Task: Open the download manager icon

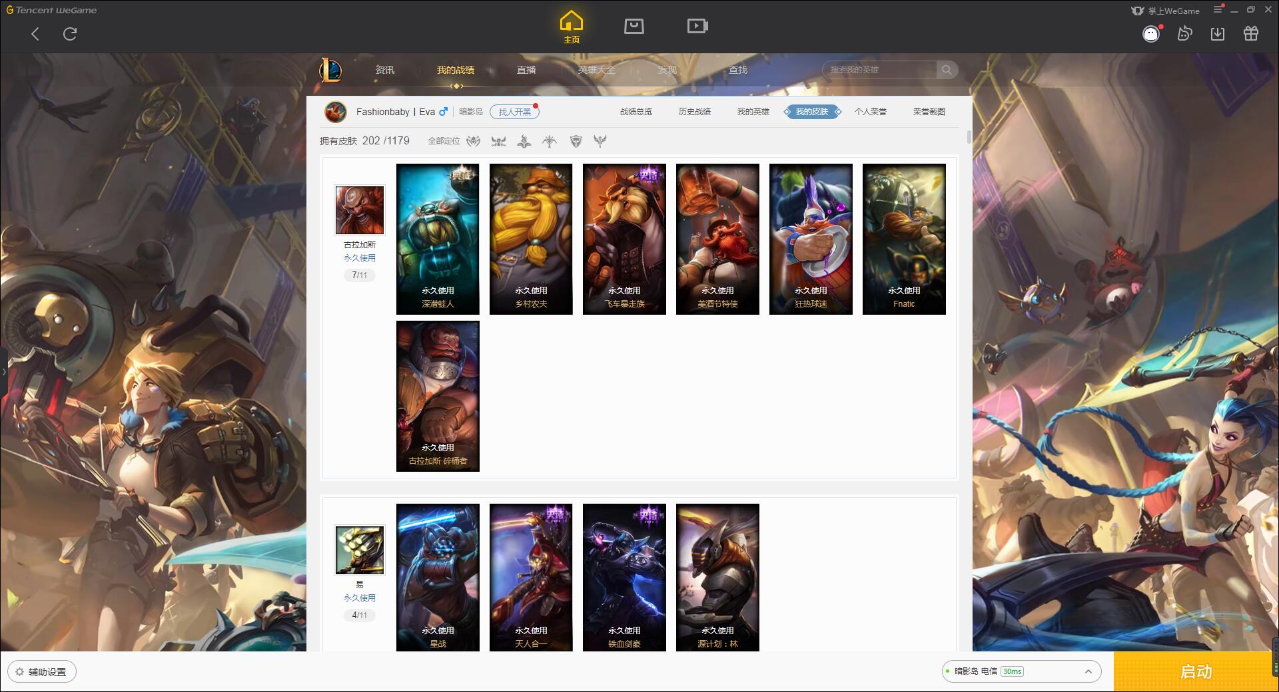Action: [1218, 33]
